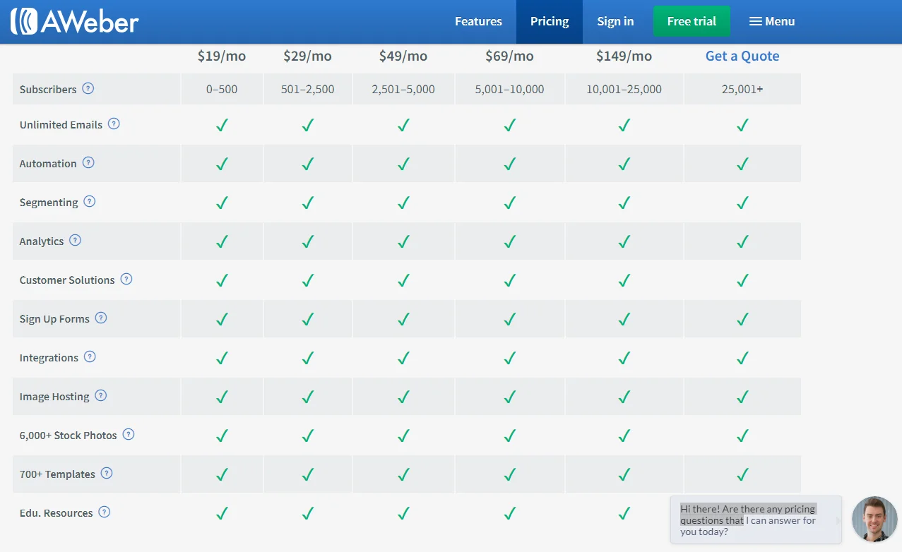Open the Unlimited Emails help tooltip icon
Image resolution: width=902 pixels, height=552 pixels.
114,124
